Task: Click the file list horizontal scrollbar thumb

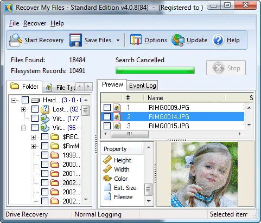Action: click(x=130, y=134)
